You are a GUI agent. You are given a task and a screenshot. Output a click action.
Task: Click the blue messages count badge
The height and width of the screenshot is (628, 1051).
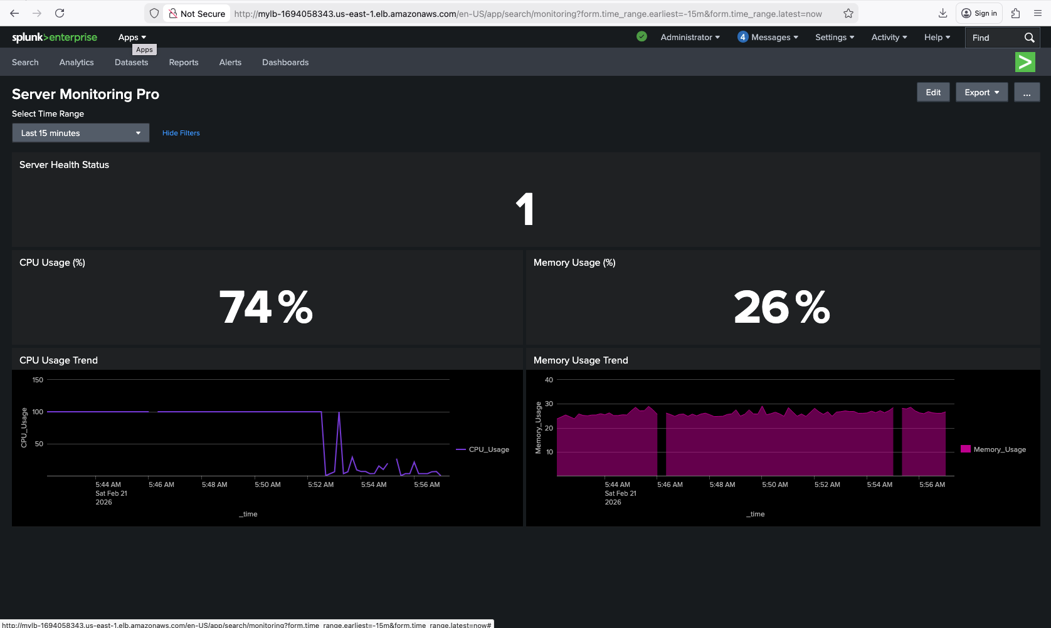click(x=742, y=37)
